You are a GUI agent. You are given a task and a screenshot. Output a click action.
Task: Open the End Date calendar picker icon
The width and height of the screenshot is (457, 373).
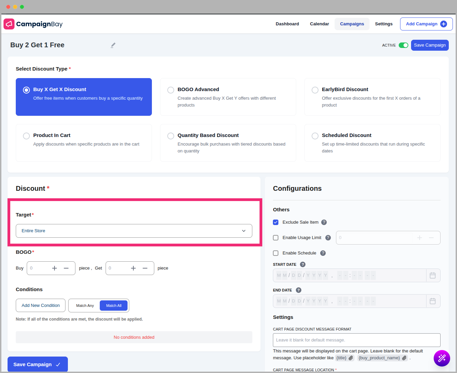point(433,301)
